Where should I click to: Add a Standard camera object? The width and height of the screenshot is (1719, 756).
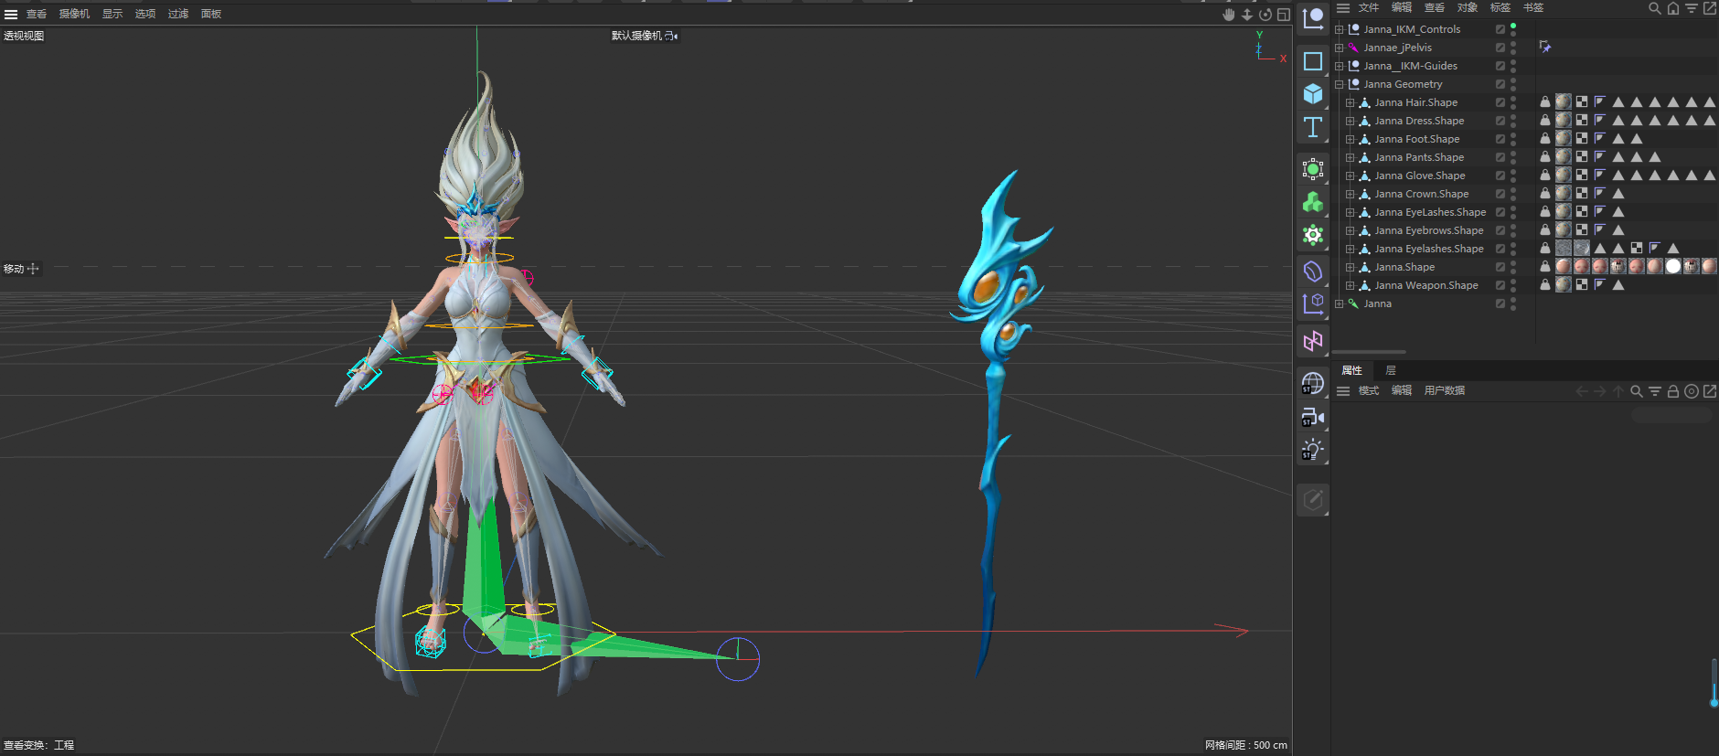tap(1313, 417)
